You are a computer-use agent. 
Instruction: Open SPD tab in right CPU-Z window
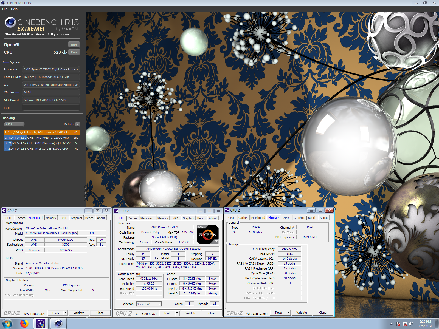[286, 218]
